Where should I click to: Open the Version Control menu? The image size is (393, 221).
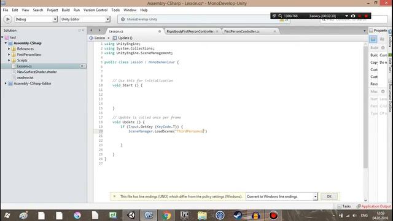pos(95,10)
